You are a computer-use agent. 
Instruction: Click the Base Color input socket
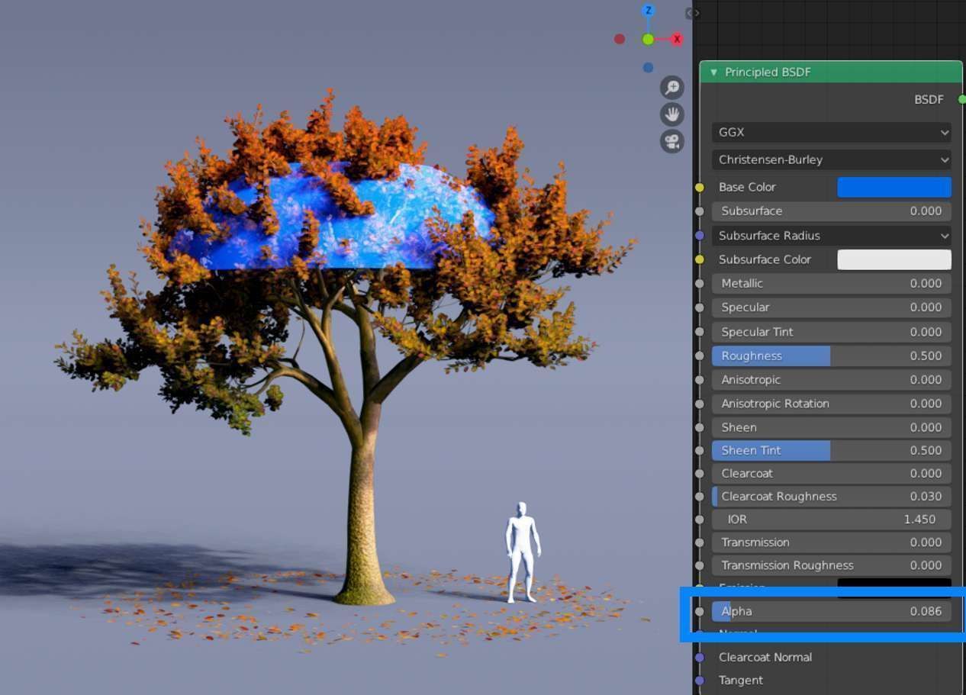(700, 187)
